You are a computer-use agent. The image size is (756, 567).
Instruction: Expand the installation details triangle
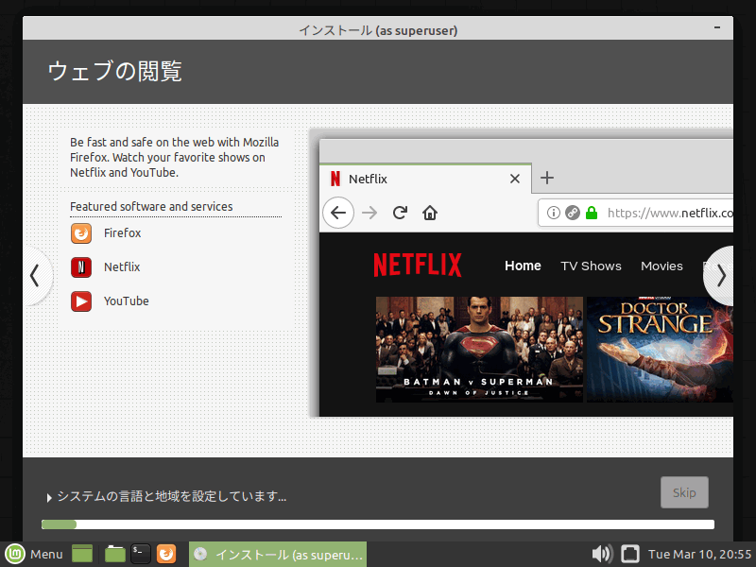tap(49, 498)
